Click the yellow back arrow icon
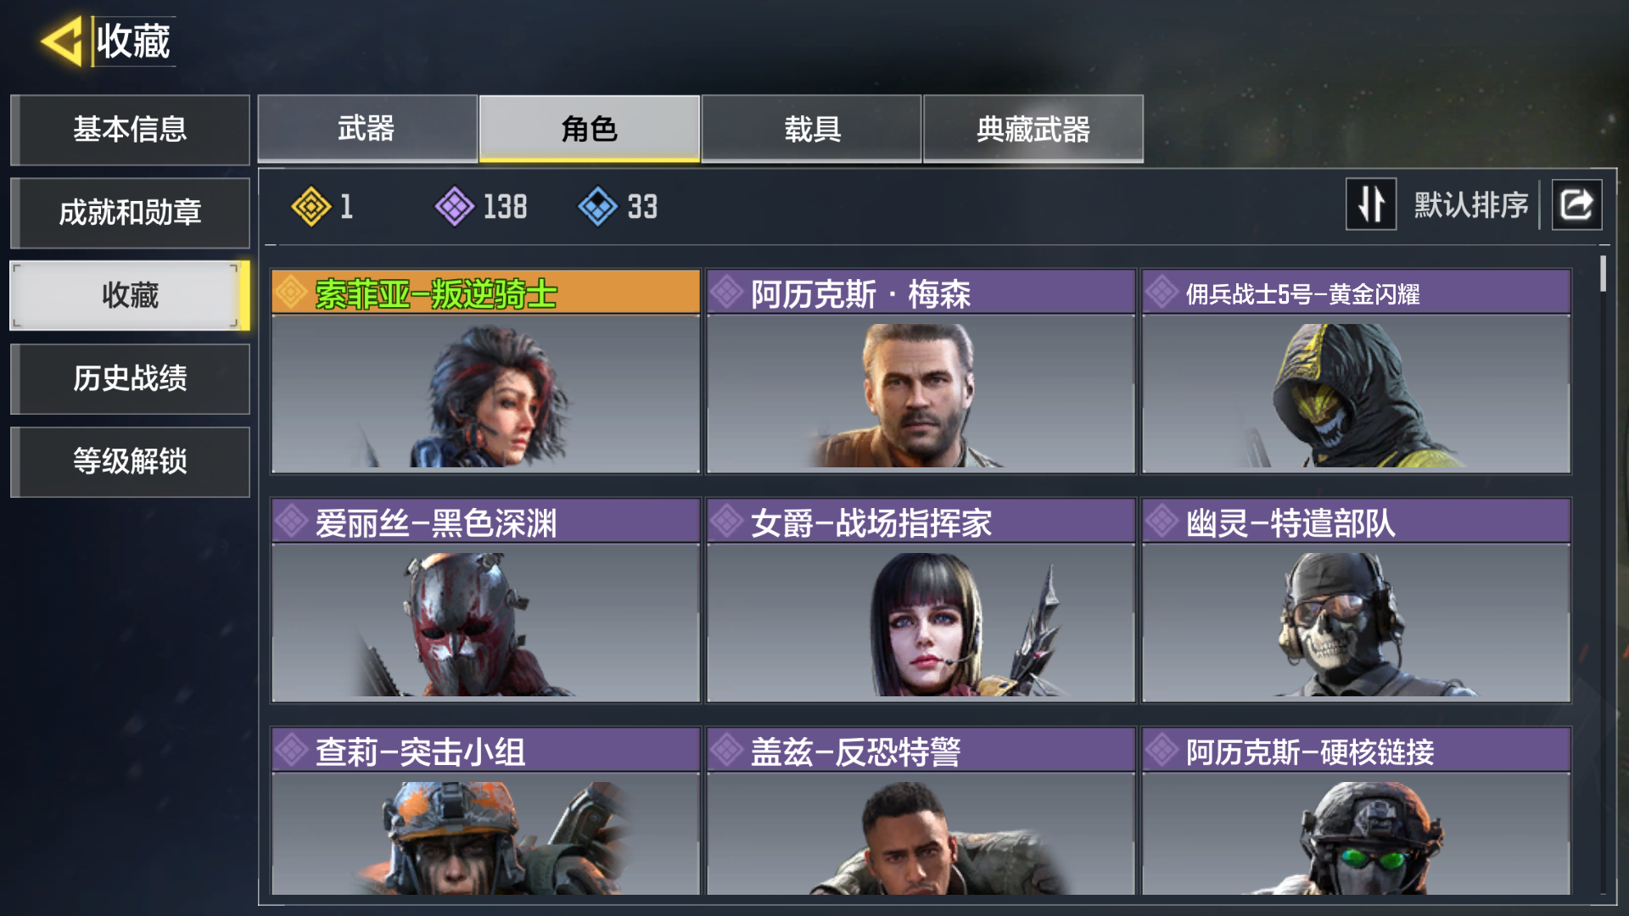The image size is (1629, 916). (x=61, y=41)
